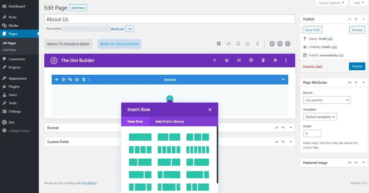Edit the permalink slug button
The image size is (369, 193).
click(x=130, y=29)
